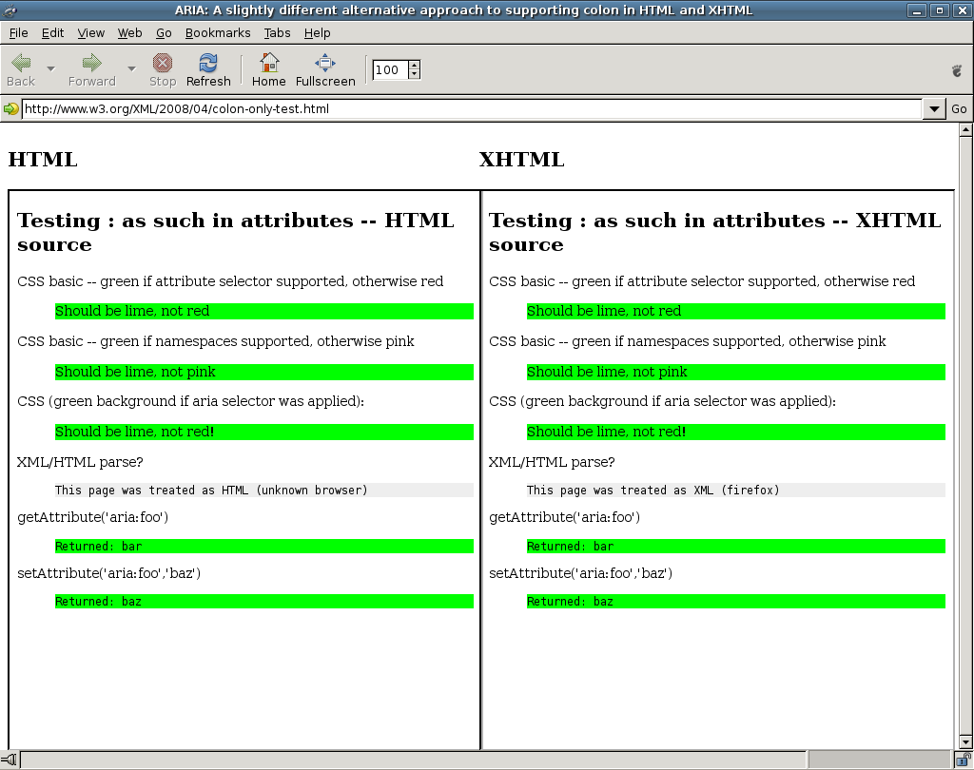
Task: Click the status bar security icon
Action: pyautogui.click(x=964, y=759)
